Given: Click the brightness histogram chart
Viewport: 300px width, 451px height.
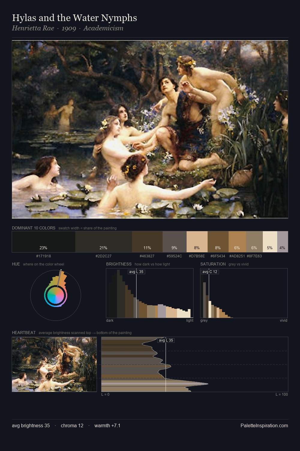Looking at the screenshot, I should (x=150, y=293).
